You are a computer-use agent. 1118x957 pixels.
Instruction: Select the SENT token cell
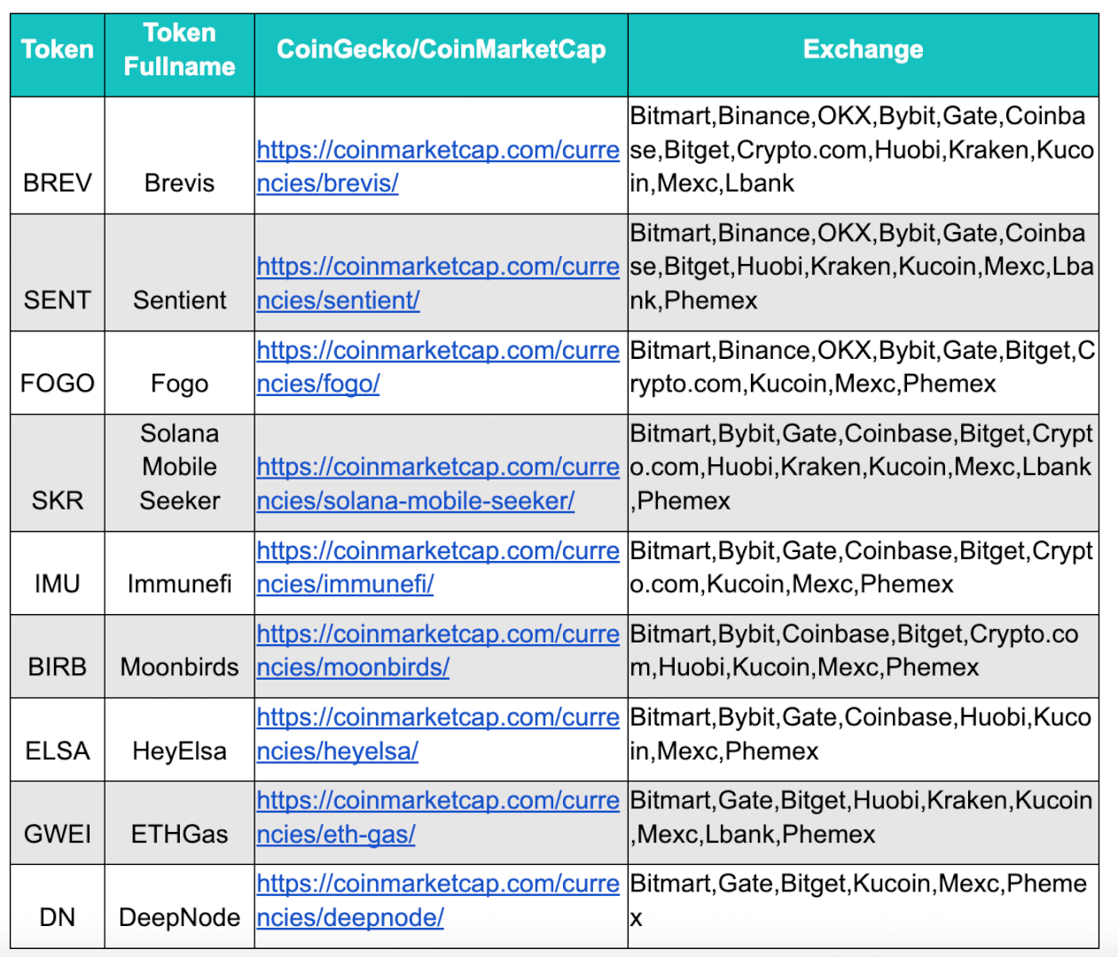58,300
